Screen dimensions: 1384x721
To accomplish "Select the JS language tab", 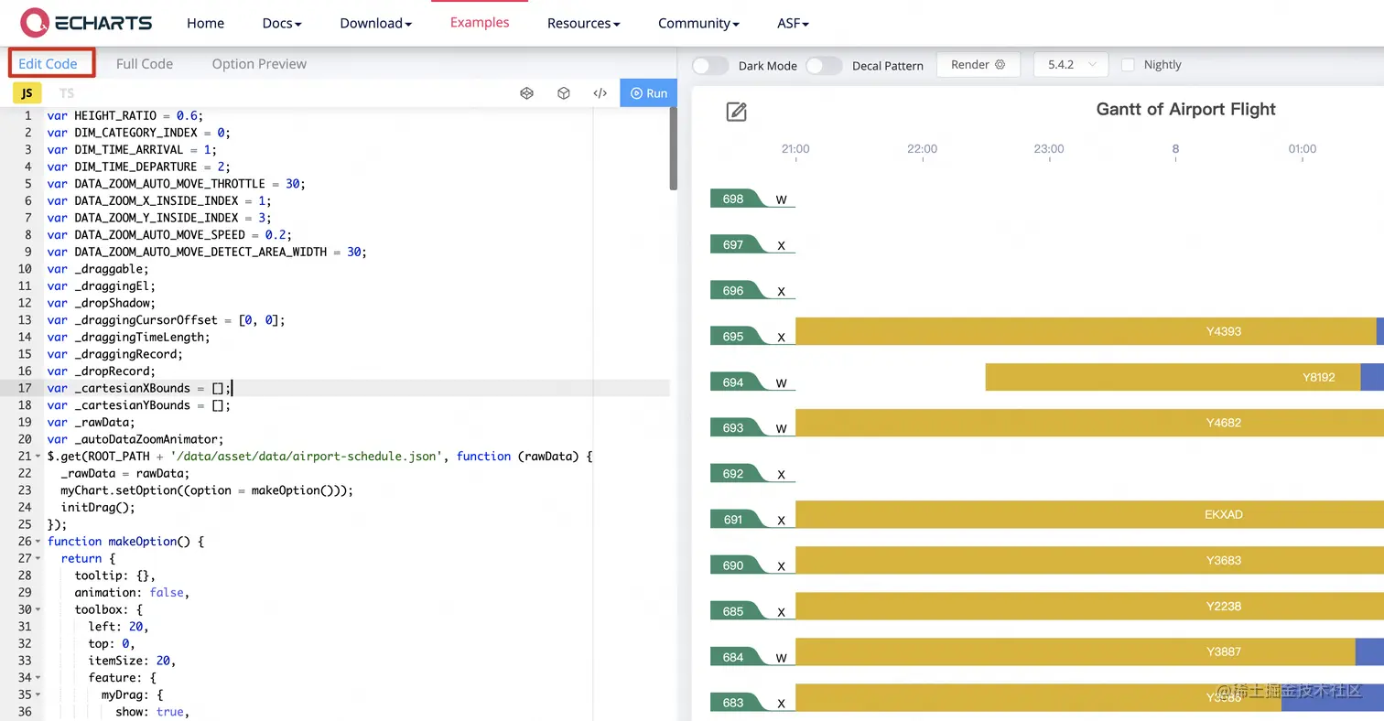I will tap(27, 93).
